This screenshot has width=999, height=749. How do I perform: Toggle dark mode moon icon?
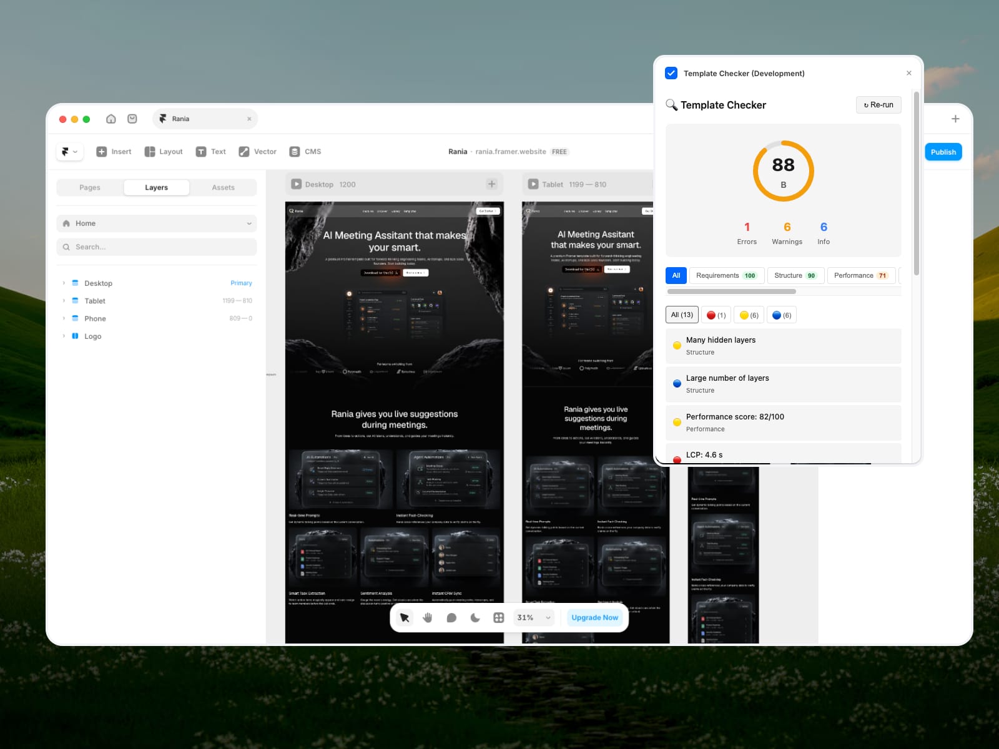tap(475, 618)
